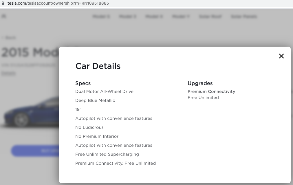
Task: Click the blue car image
Action: [x=32, y=111]
